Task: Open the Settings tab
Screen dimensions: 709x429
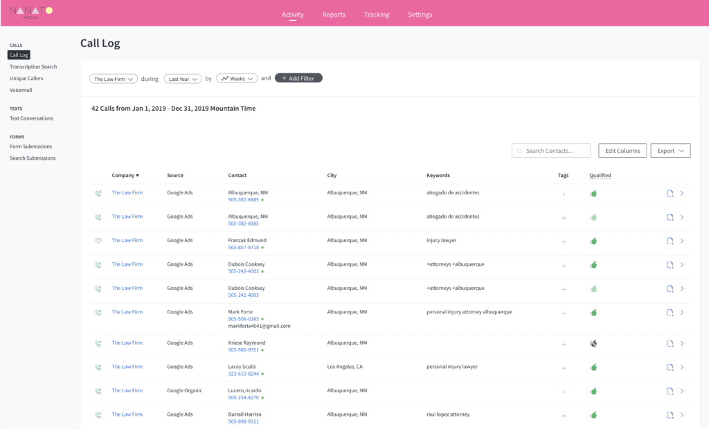Action: 420,15
